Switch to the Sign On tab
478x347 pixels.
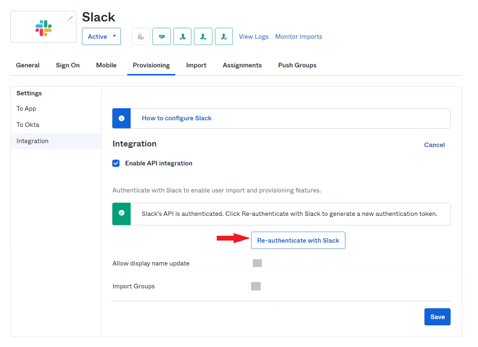pyautogui.click(x=67, y=65)
